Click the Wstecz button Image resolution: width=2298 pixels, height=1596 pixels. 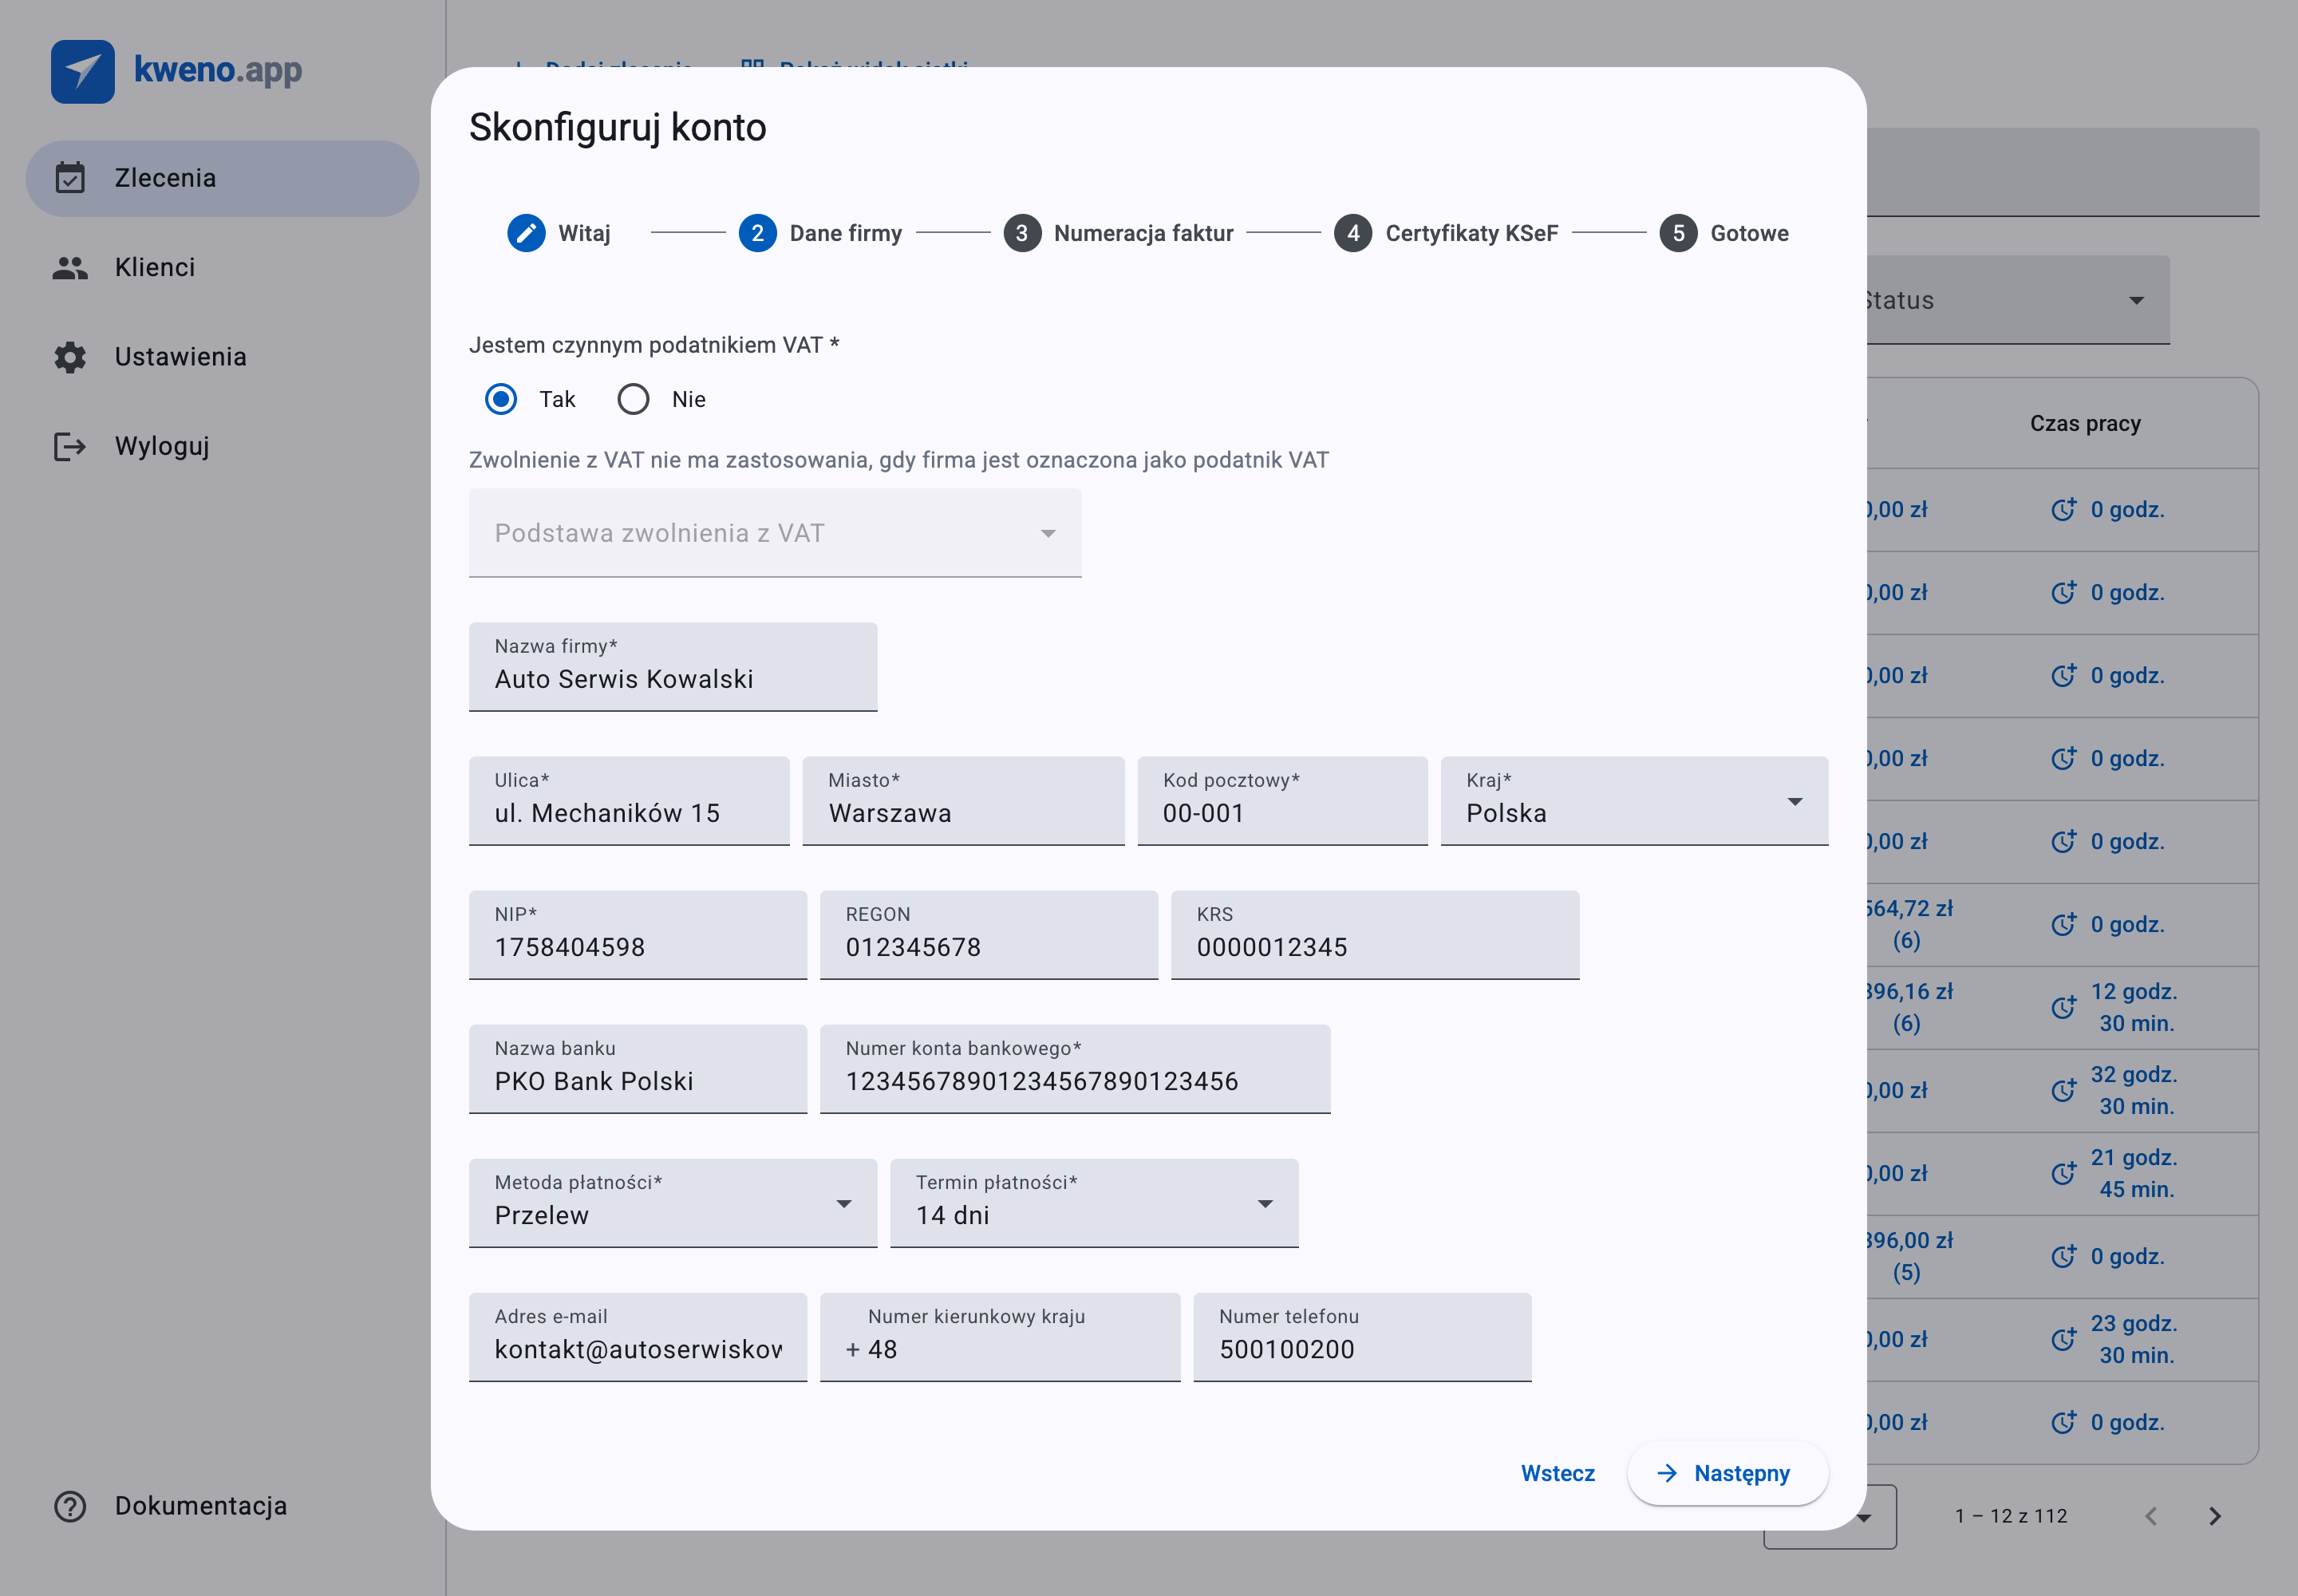pos(1558,1473)
